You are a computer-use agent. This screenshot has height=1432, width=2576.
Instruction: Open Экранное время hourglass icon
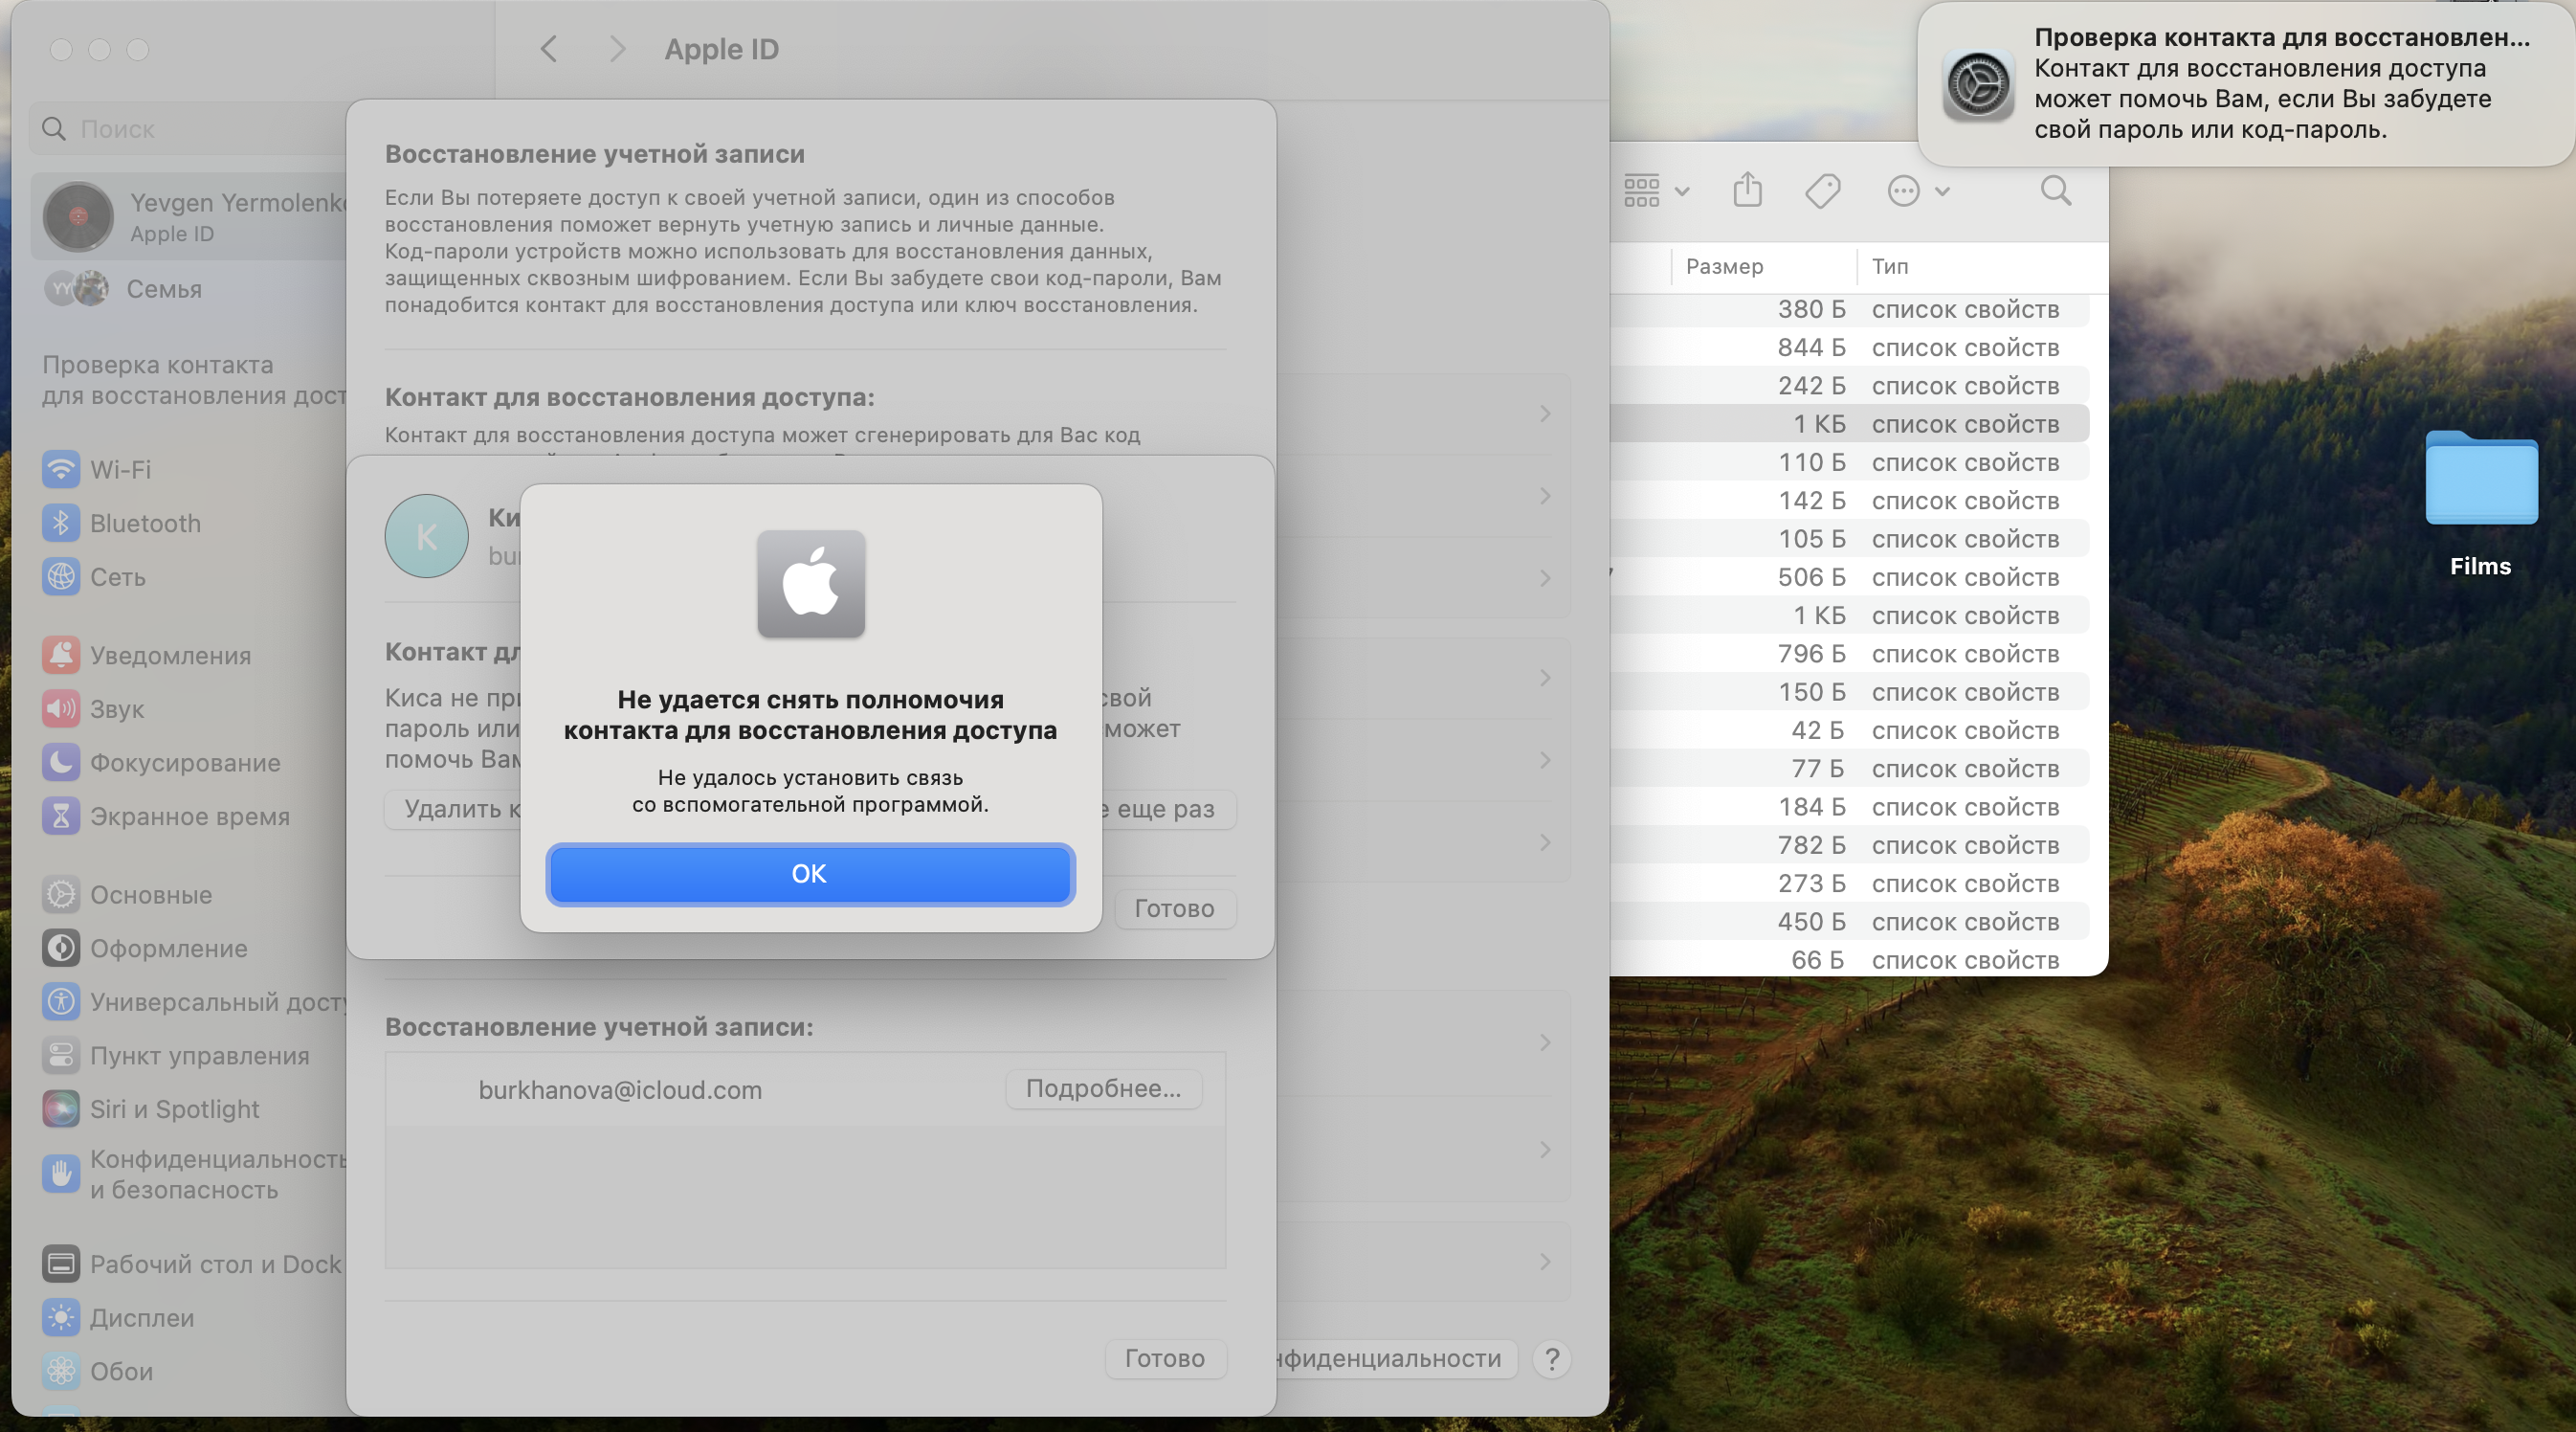click(61, 816)
